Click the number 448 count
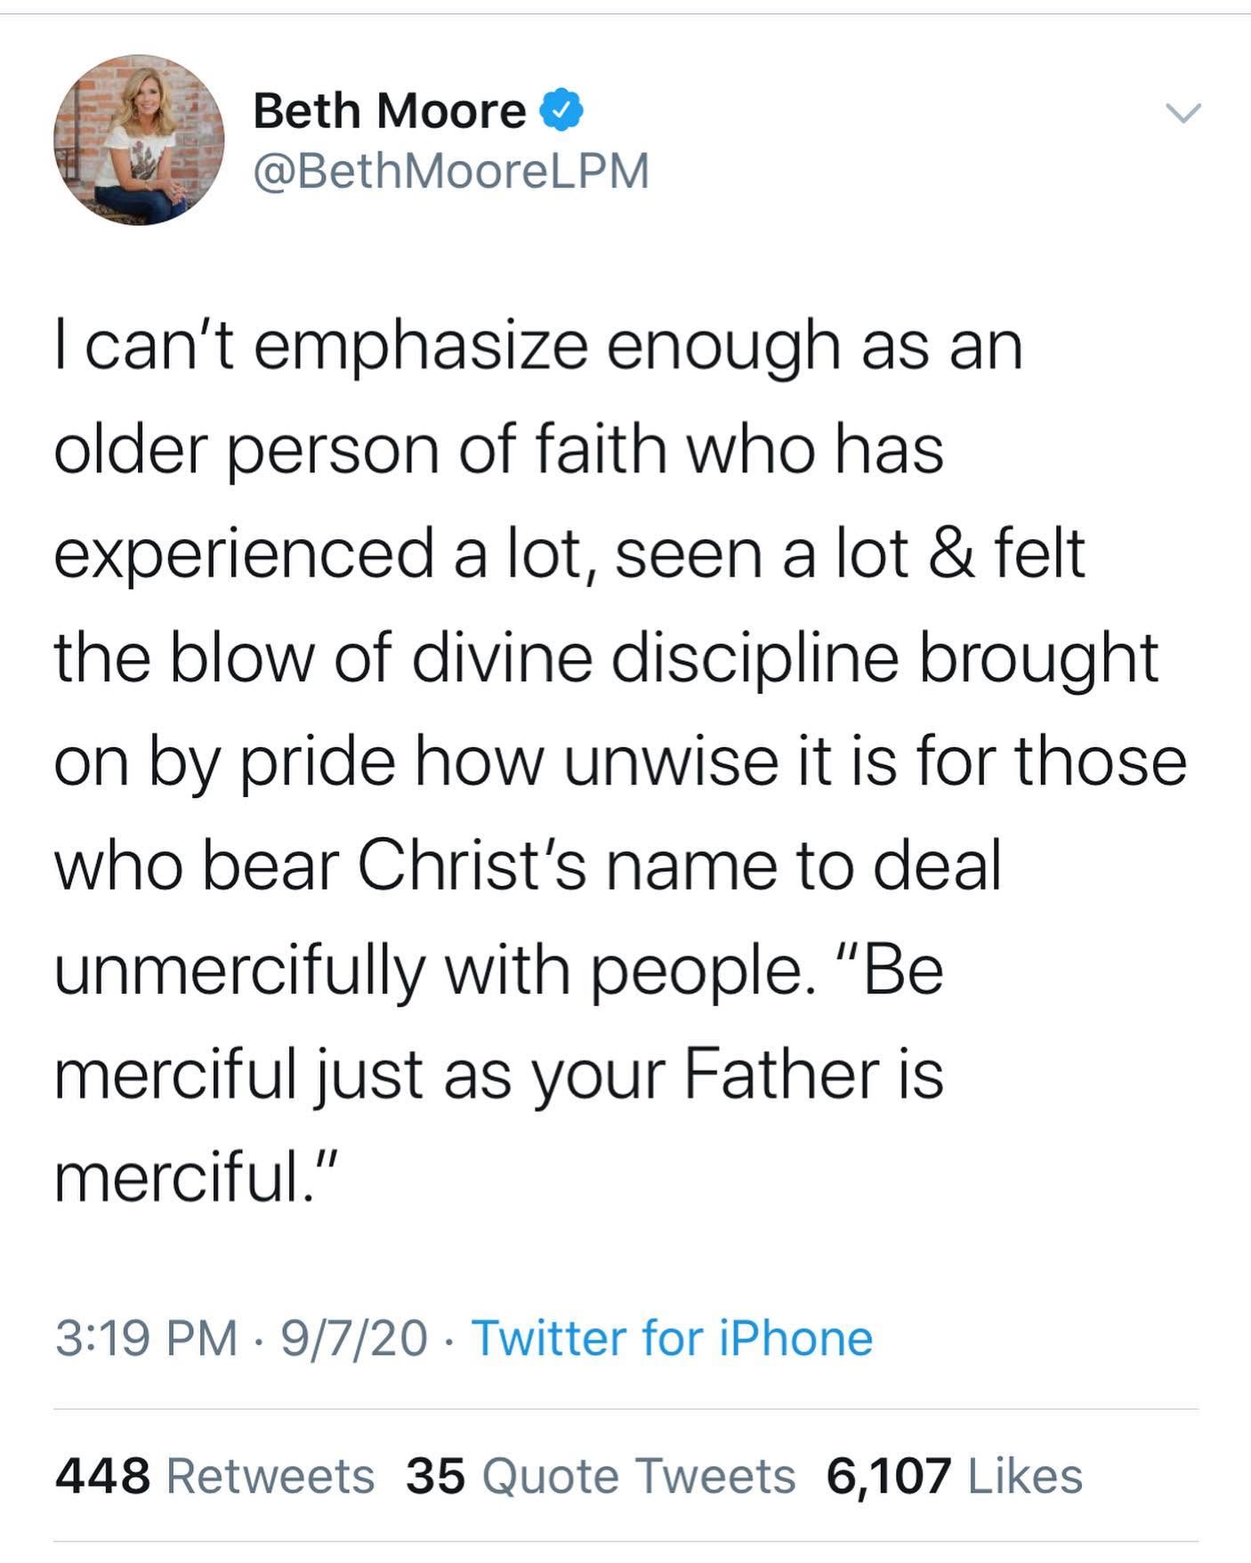The image size is (1251, 1563). [102, 1476]
